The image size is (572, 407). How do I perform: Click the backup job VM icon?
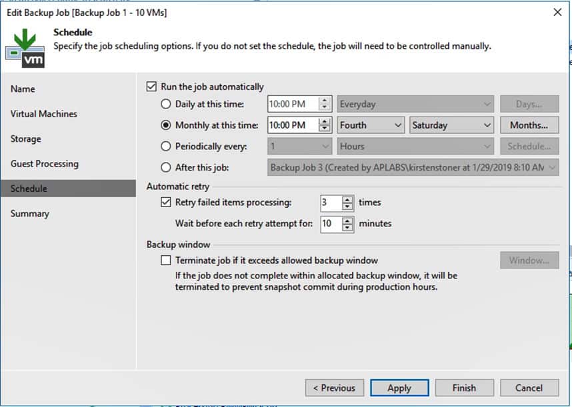click(25, 48)
